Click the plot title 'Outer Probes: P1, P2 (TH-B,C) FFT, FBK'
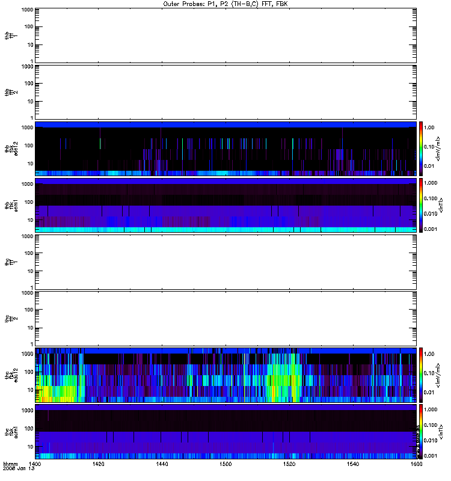The width and height of the screenshot is (451, 481). [226, 4]
